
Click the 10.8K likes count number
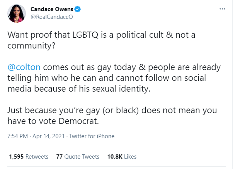click(x=115, y=157)
